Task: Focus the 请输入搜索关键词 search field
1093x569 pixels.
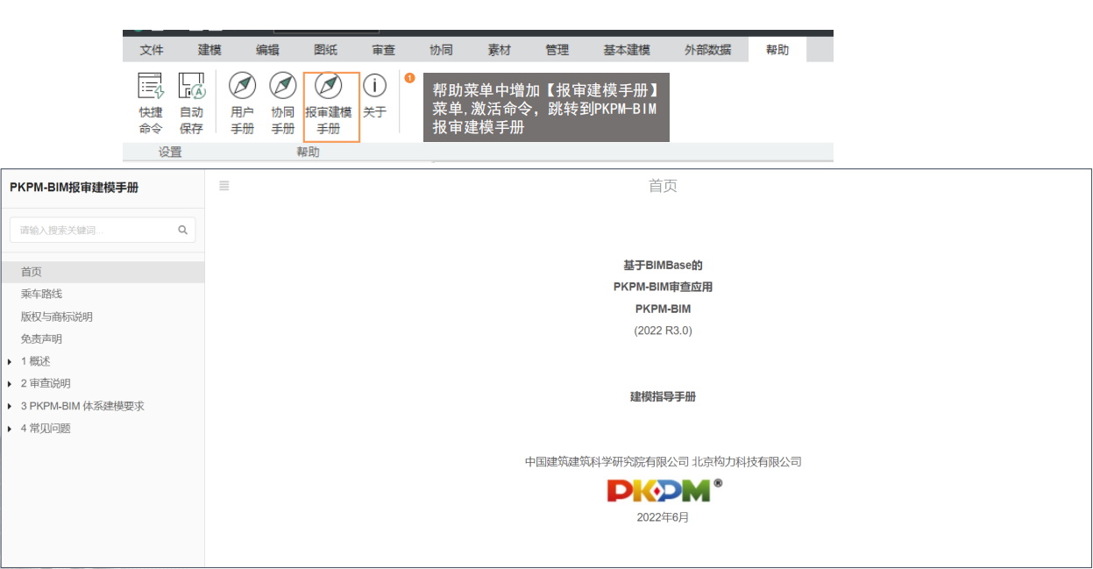Action: point(103,231)
